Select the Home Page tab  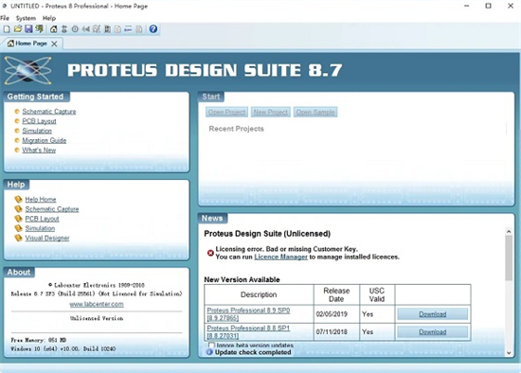click(x=31, y=44)
